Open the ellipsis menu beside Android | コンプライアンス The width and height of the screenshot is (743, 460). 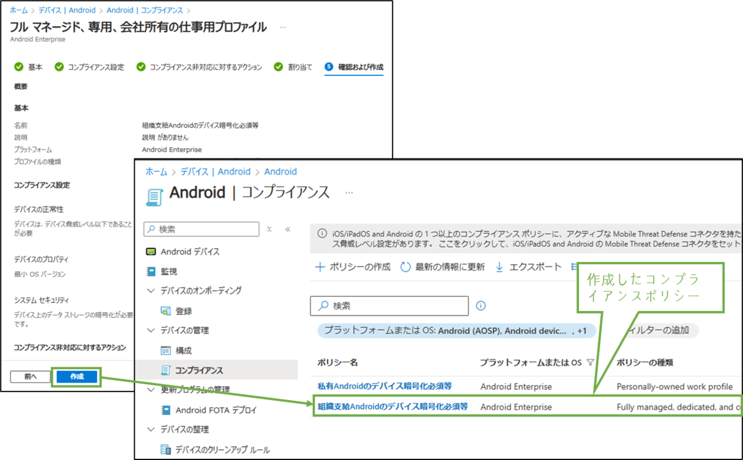point(349,192)
